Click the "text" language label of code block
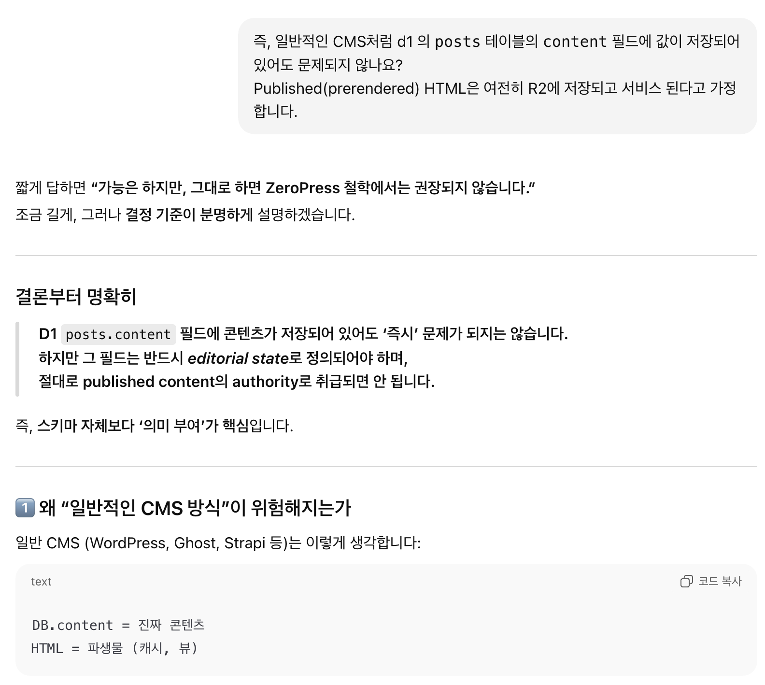 [x=41, y=582]
